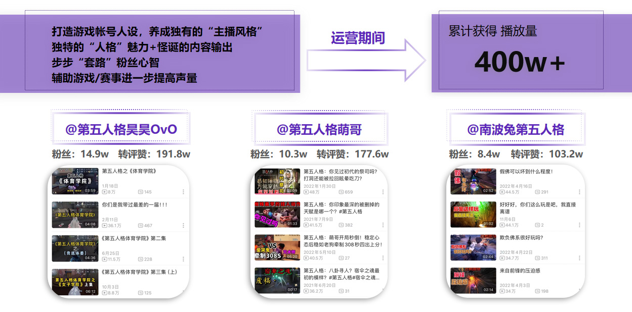Click the comment icon showing 228
The height and width of the screenshot is (312, 632).
[x=141, y=259]
